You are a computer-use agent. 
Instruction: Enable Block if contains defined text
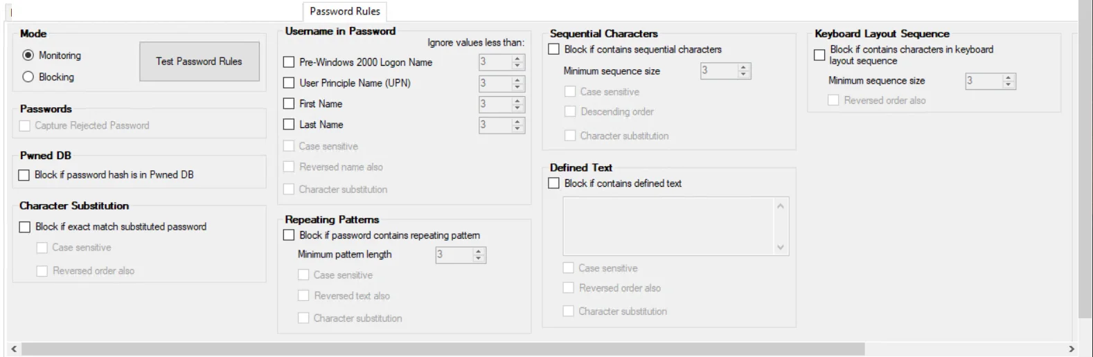[x=553, y=183]
